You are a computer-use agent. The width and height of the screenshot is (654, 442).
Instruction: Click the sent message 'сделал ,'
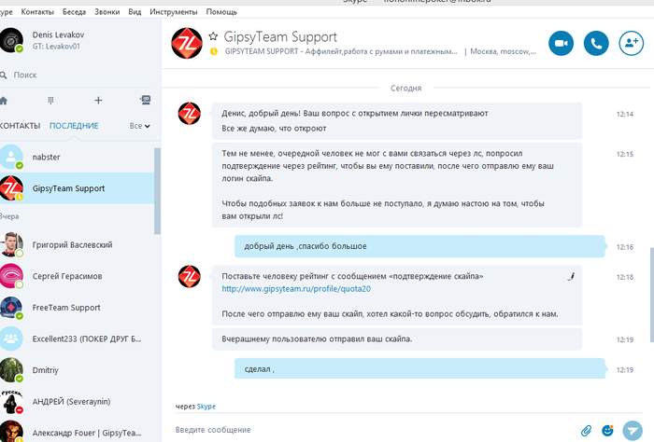click(x=419, y=368)
